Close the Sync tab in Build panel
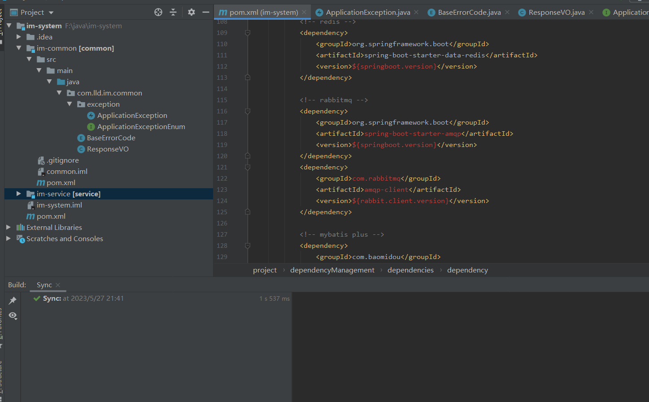 pos(58,285)
